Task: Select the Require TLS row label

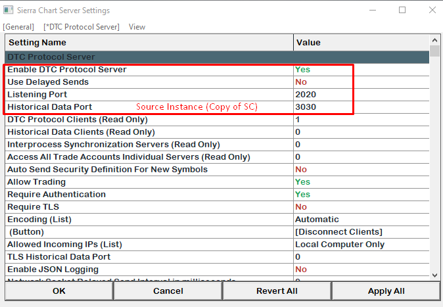Action: click(x=33, y=206)
